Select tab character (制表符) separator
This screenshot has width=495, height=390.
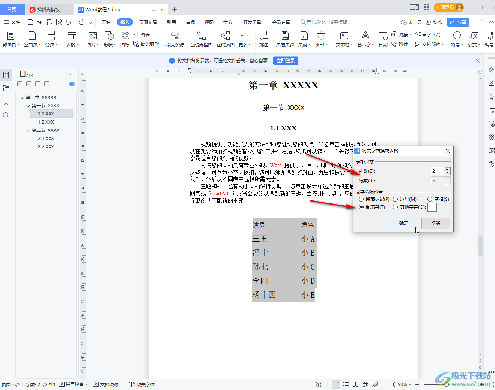(372, 207)
